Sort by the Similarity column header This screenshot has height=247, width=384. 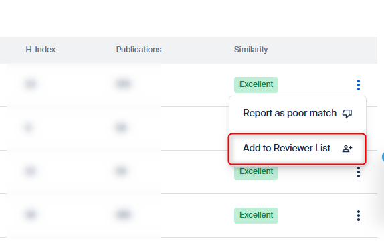click(x=251, y=50)
